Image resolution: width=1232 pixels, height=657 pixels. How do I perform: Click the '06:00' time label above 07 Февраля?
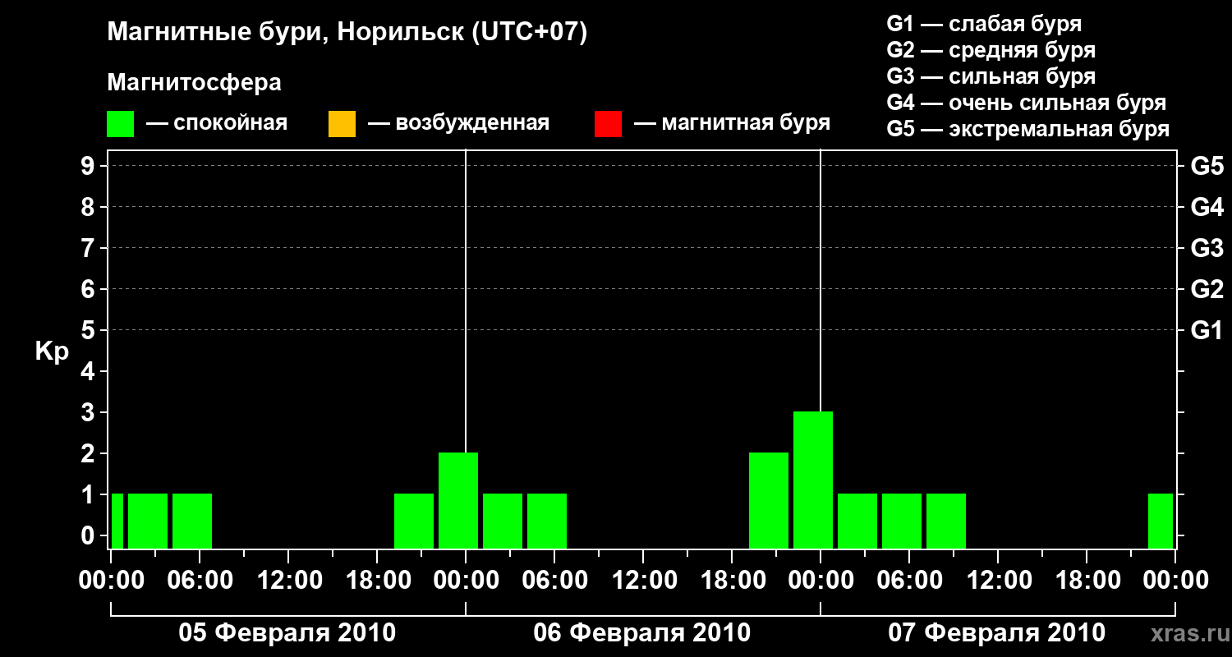(909, 581)
